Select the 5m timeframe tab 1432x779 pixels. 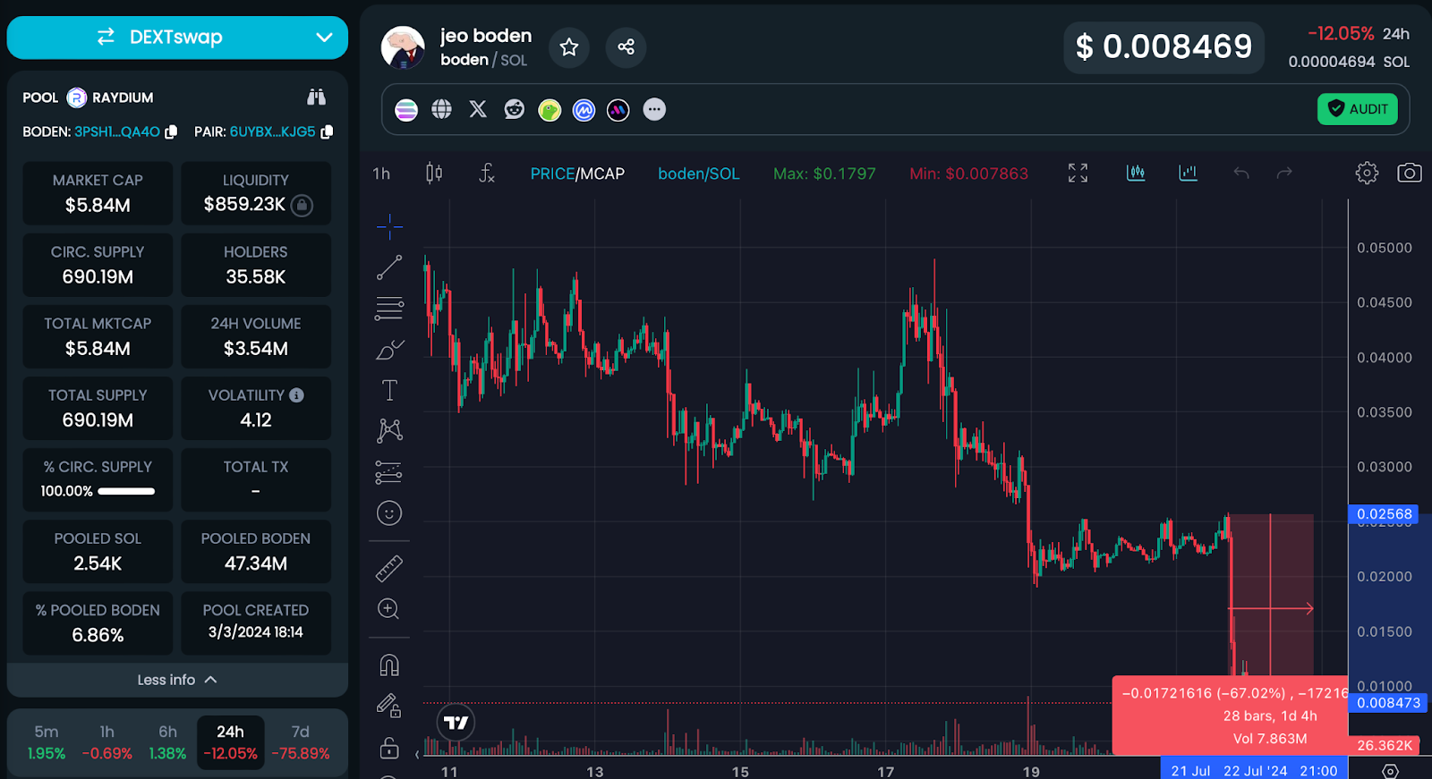(47, 742)
